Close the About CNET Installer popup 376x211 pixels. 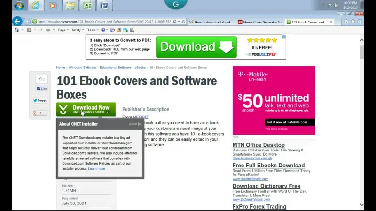(135, 124)
